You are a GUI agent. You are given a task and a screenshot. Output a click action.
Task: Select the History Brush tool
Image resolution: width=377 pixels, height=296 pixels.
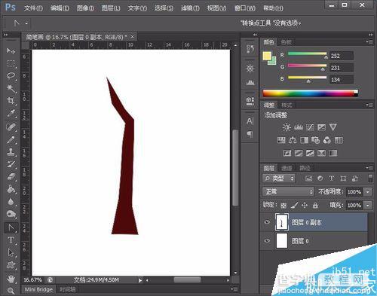coord(11,164)
